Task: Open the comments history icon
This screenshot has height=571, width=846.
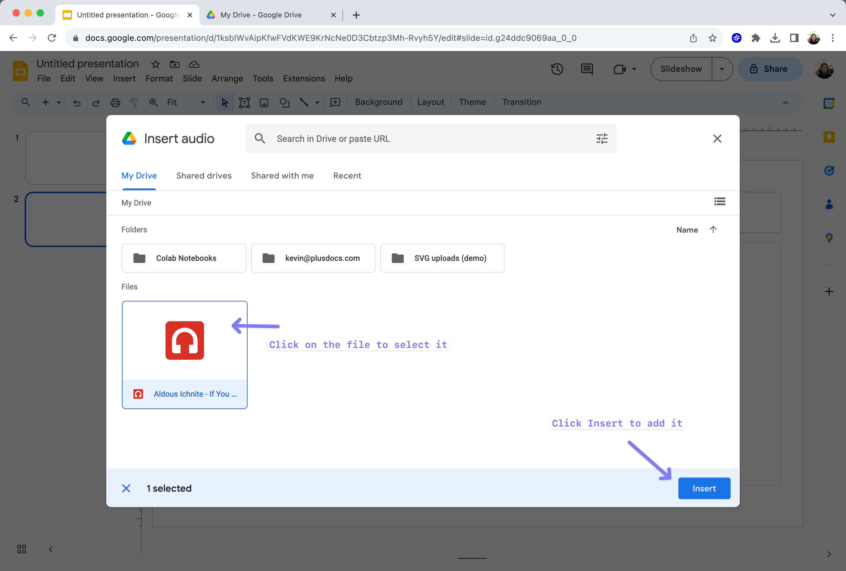Action: [x=586, y=69]
